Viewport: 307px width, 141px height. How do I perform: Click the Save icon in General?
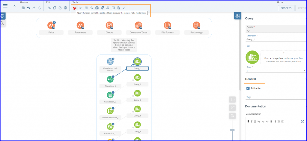click(x=23, y=8)
